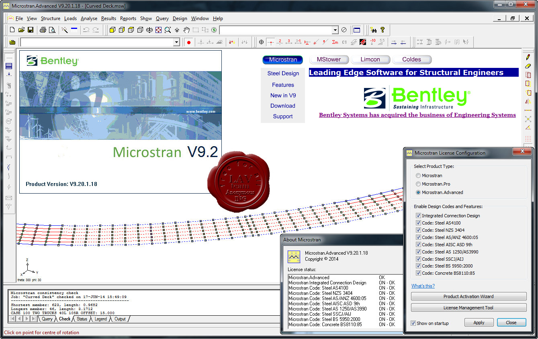
Task: Click Apply in License Configuration
Action: click(479, 323)
